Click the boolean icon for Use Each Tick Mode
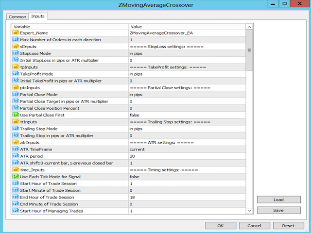This screenshot has height=233, width=311. tap(16, 177)
